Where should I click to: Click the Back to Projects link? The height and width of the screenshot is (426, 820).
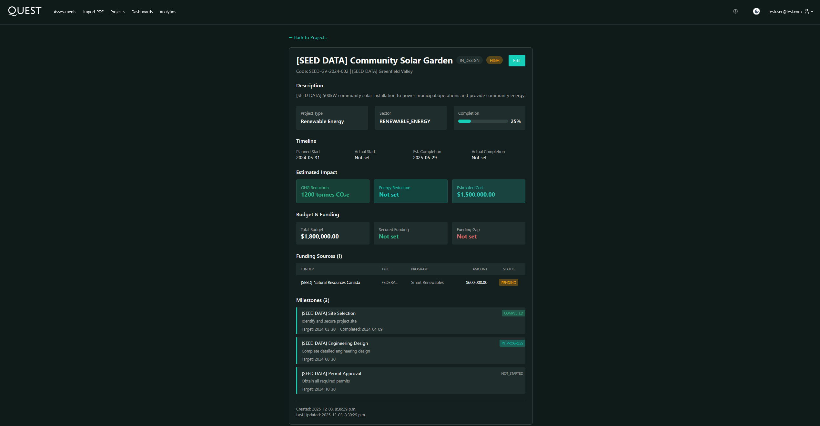tap(308, 38)
